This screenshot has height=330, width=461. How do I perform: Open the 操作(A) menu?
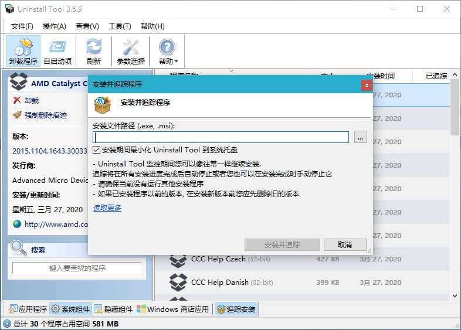point(55,26)
